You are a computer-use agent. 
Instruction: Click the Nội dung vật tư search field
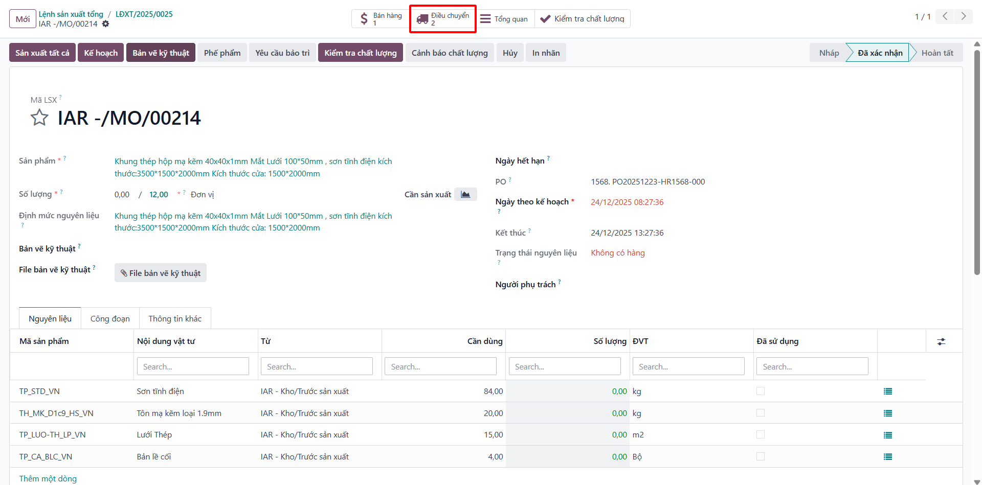[193, 366]
